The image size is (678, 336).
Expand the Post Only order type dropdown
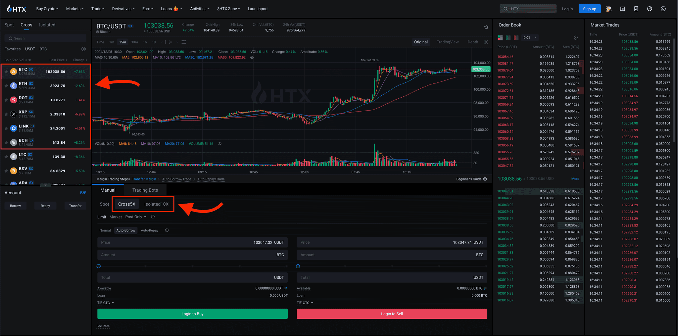tap(136, 217)
